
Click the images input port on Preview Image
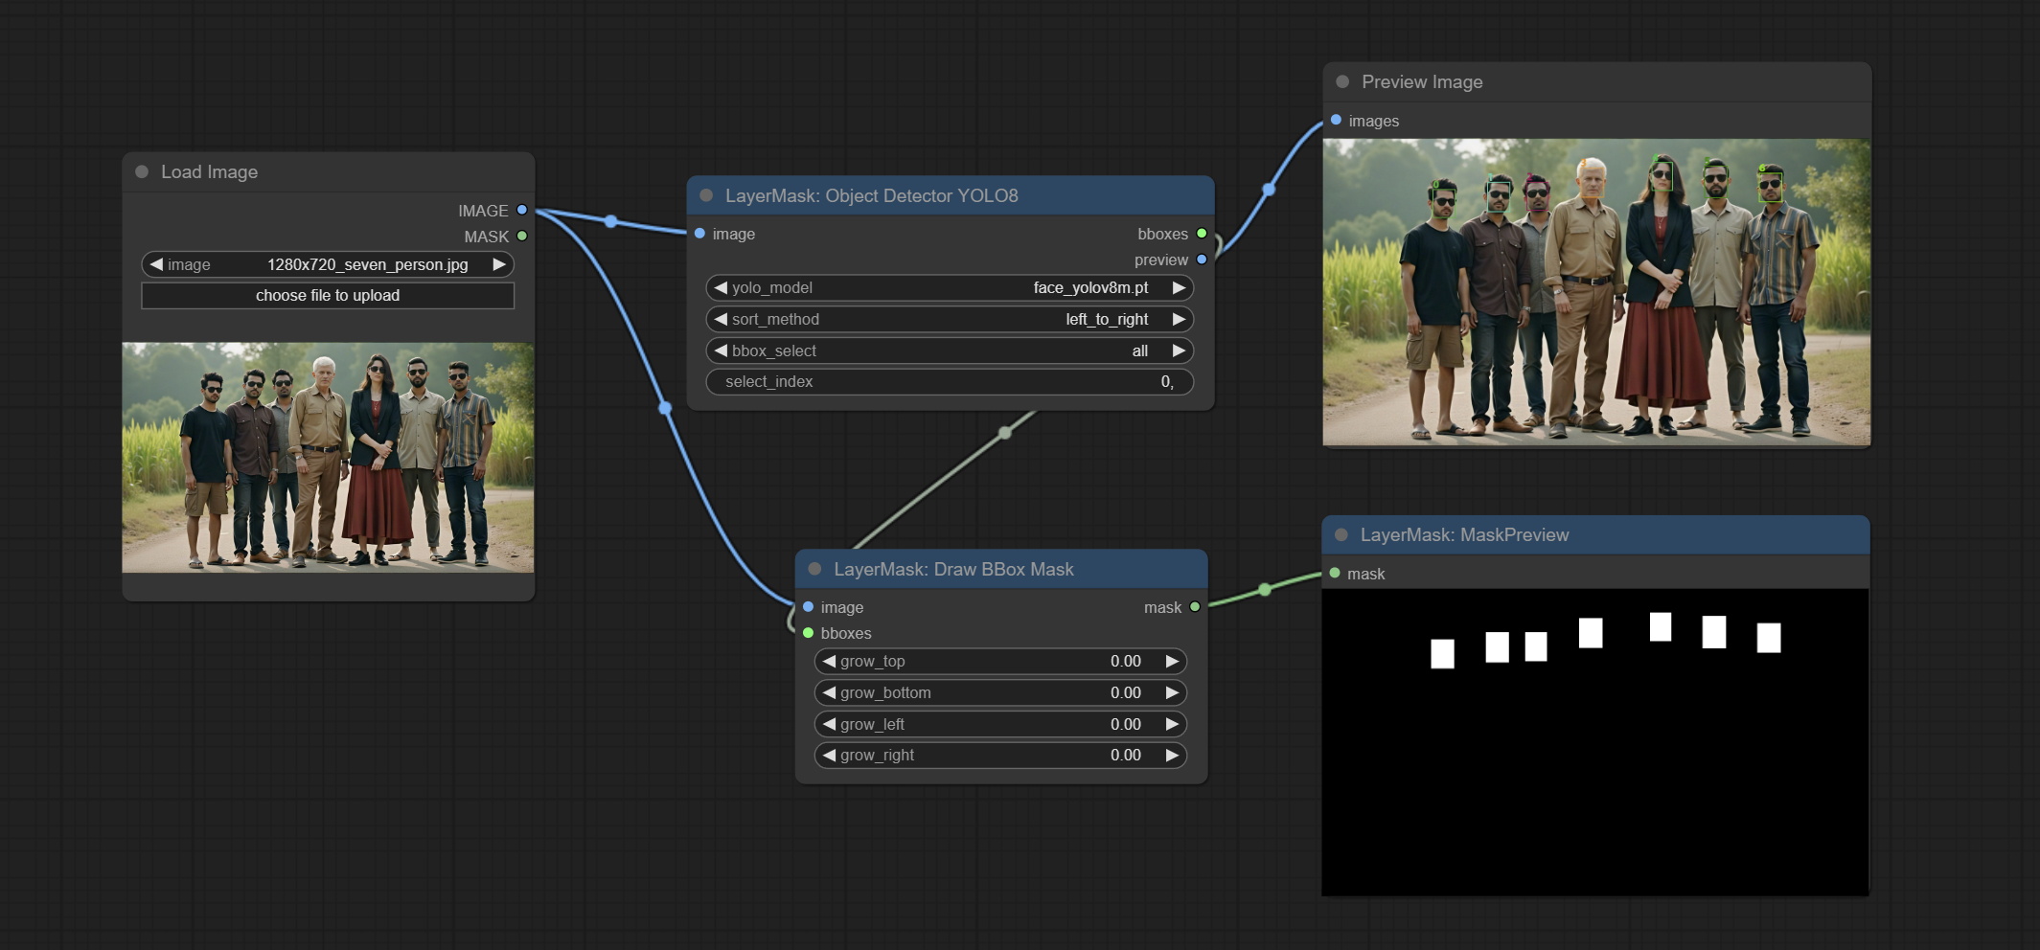coord(1336,121)
